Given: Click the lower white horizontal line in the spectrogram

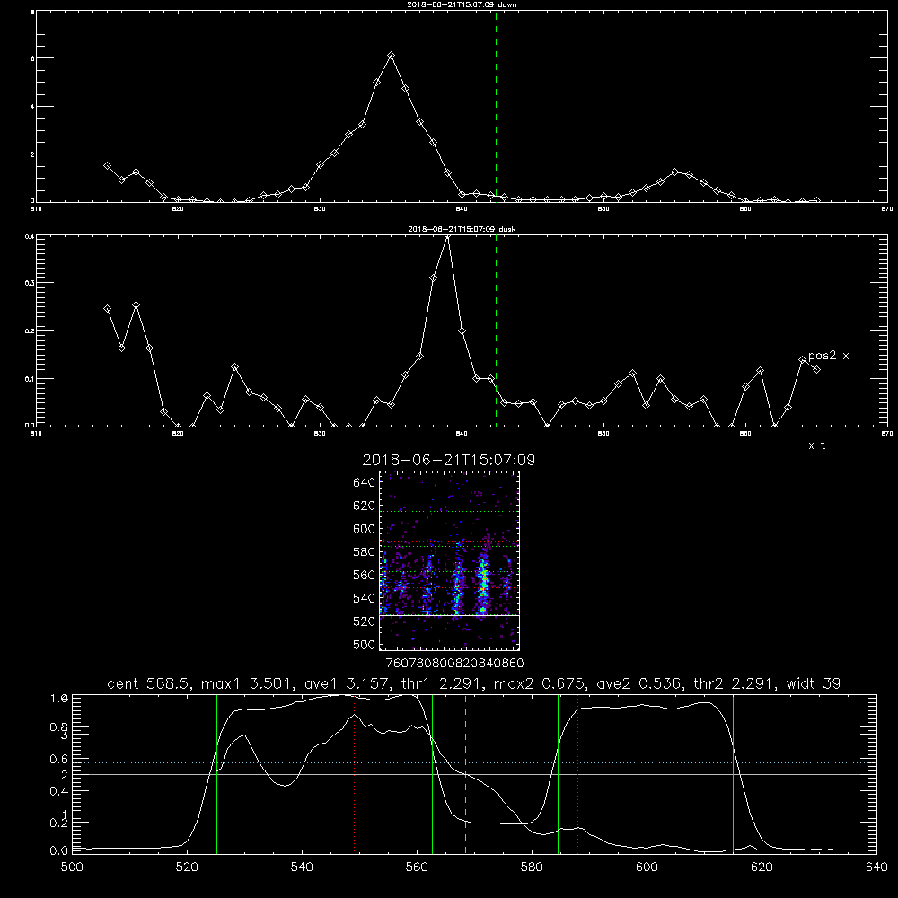Looking at the screenshot, I should (449, 616).
